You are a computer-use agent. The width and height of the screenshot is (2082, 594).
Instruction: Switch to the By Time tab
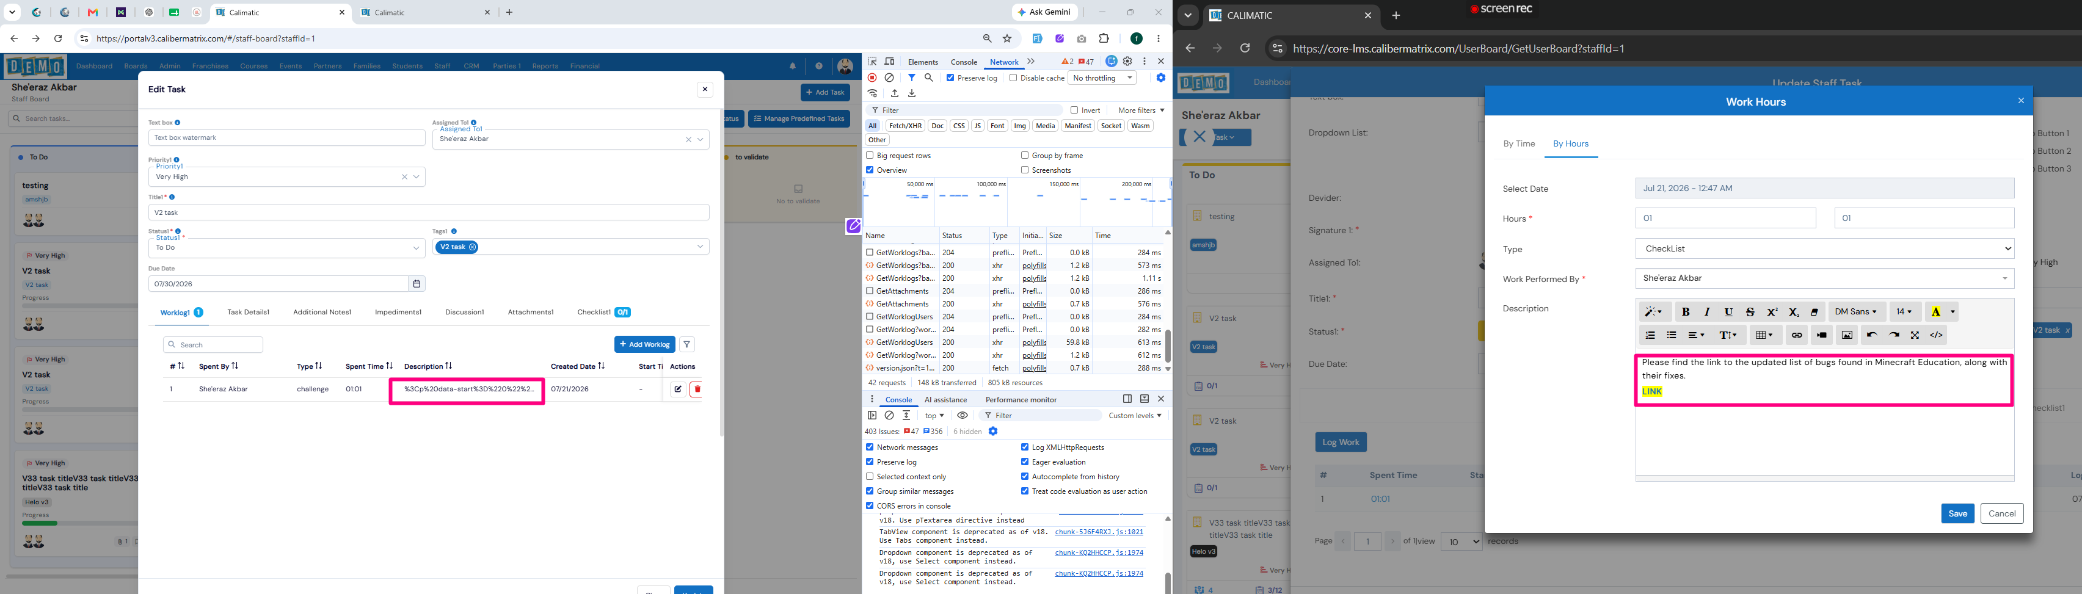[x=1519, y=144]
